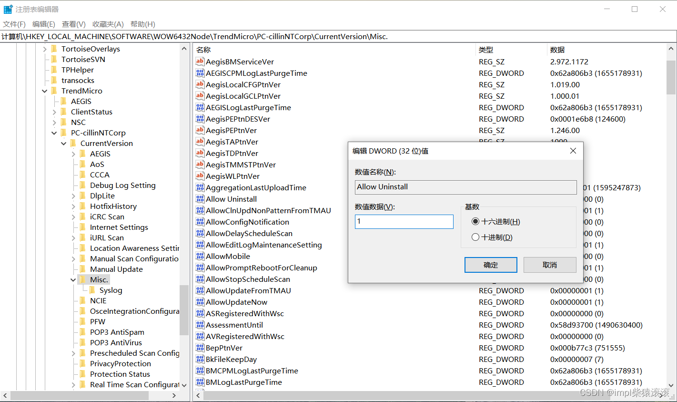The image size is (677, 402).
Task: Click the AllowUpdateNow DWORD icon
Action: click(200, 302)
